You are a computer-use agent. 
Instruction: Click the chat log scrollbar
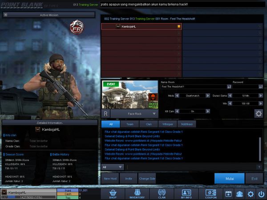click(x=260, y=149)
